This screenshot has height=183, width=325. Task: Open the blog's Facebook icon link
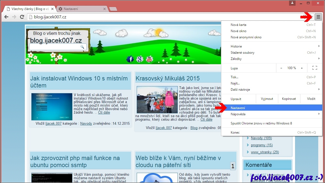click(130, 59)
